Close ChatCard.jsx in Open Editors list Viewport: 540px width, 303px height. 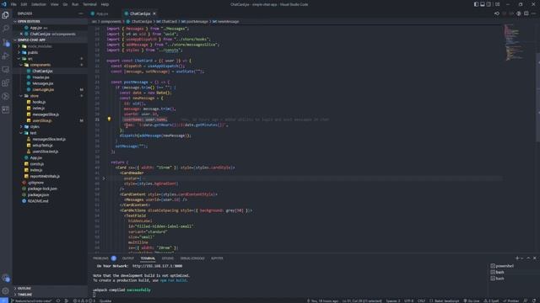coord(21,34)
